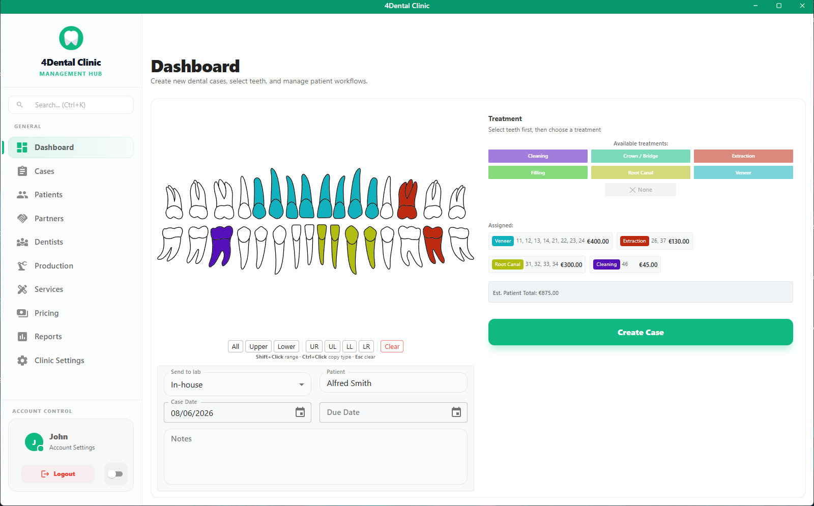Open the Services page
The width and height of the screenshot is (814, 506).
point(71,289)
